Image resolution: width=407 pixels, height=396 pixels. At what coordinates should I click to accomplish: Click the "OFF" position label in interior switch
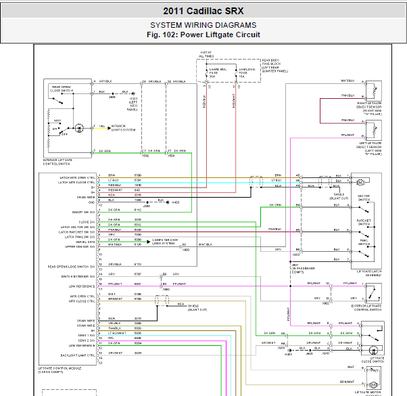pyautogui.click(x=65, y=134)
